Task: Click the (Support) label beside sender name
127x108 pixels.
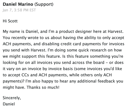Action: point(44,5)
